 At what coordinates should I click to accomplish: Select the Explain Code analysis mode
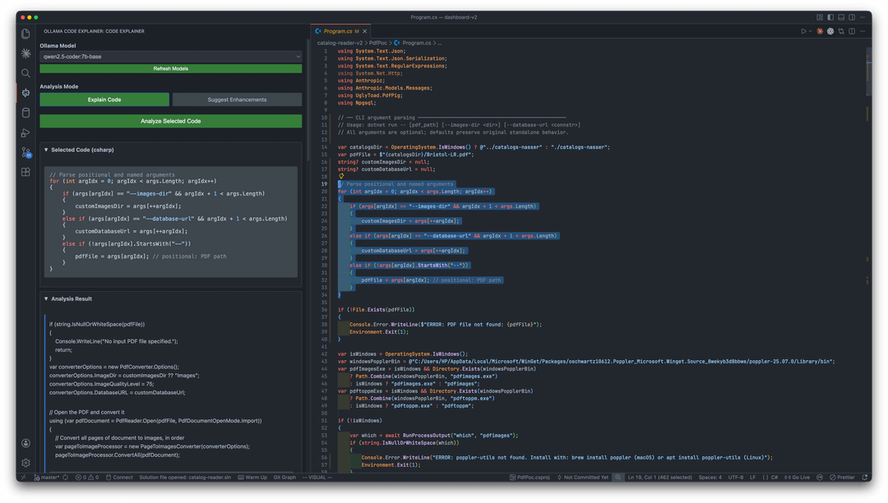click(x=104, y=99)
